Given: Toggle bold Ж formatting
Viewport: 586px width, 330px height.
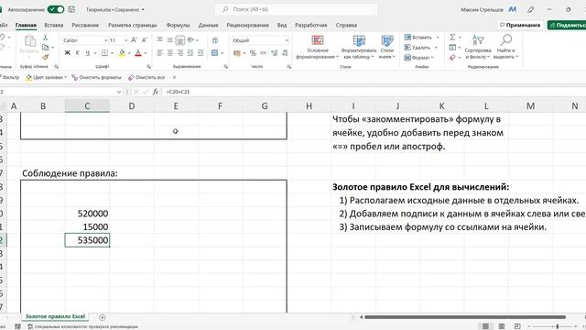Looking at the screenshot, I should coord(67,53).
